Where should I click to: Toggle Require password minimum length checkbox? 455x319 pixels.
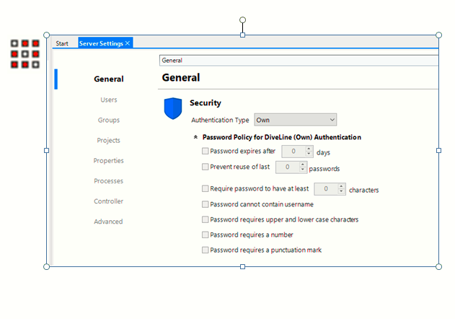[x=206, y=189]
